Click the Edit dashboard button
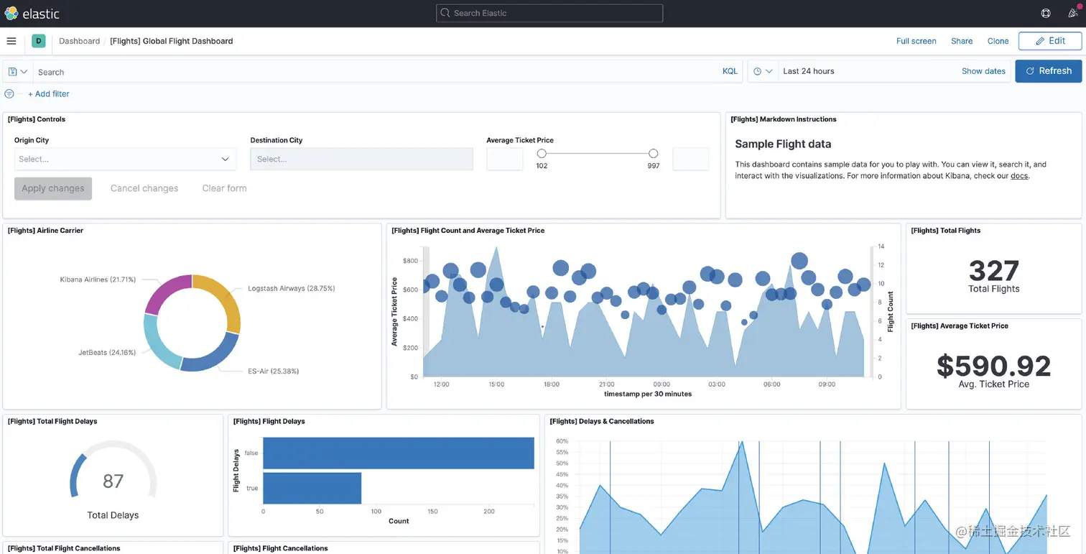This screenshot has height=554, width=1086. (1049, 41)
